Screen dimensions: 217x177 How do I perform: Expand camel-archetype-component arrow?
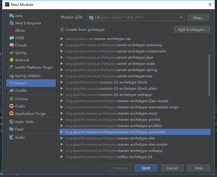[62, 51]
